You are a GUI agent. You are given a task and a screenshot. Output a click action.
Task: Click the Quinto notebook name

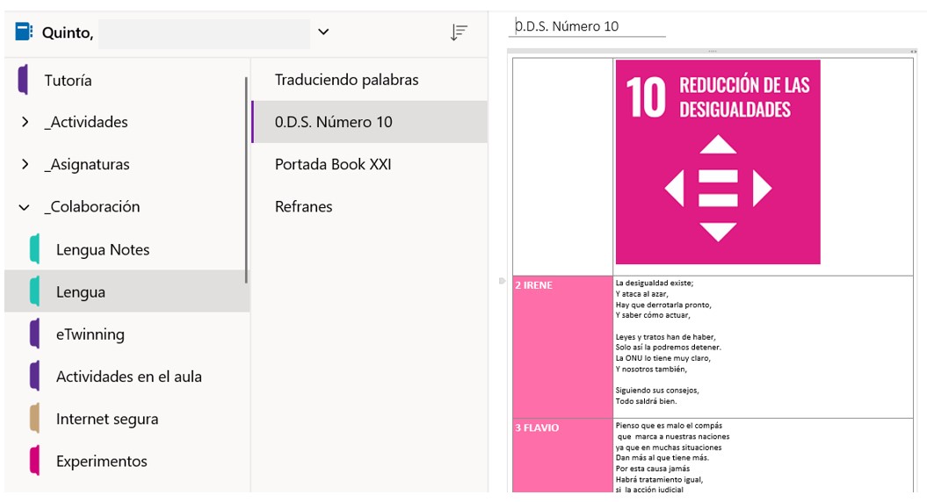[68, 32]
